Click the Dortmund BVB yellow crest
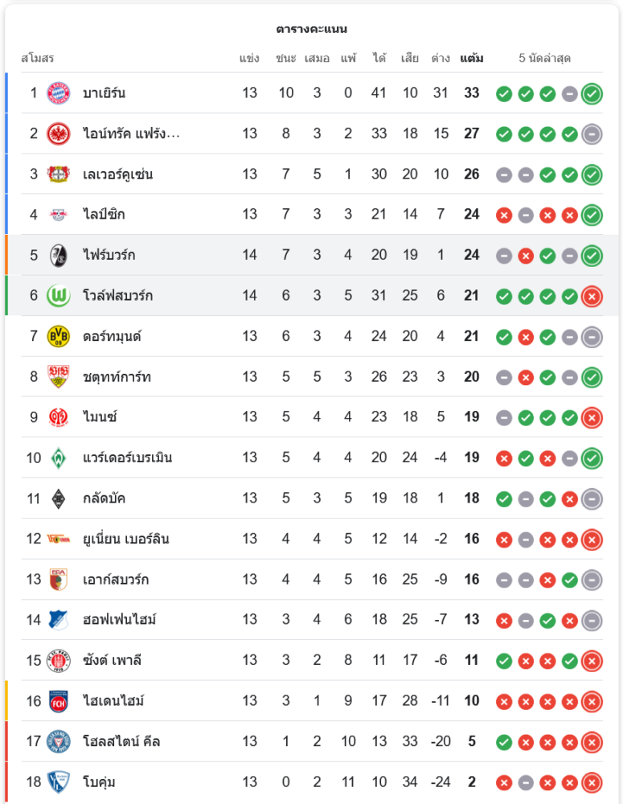The width and height of the screenshot is (623, 804). click(59, 336)
